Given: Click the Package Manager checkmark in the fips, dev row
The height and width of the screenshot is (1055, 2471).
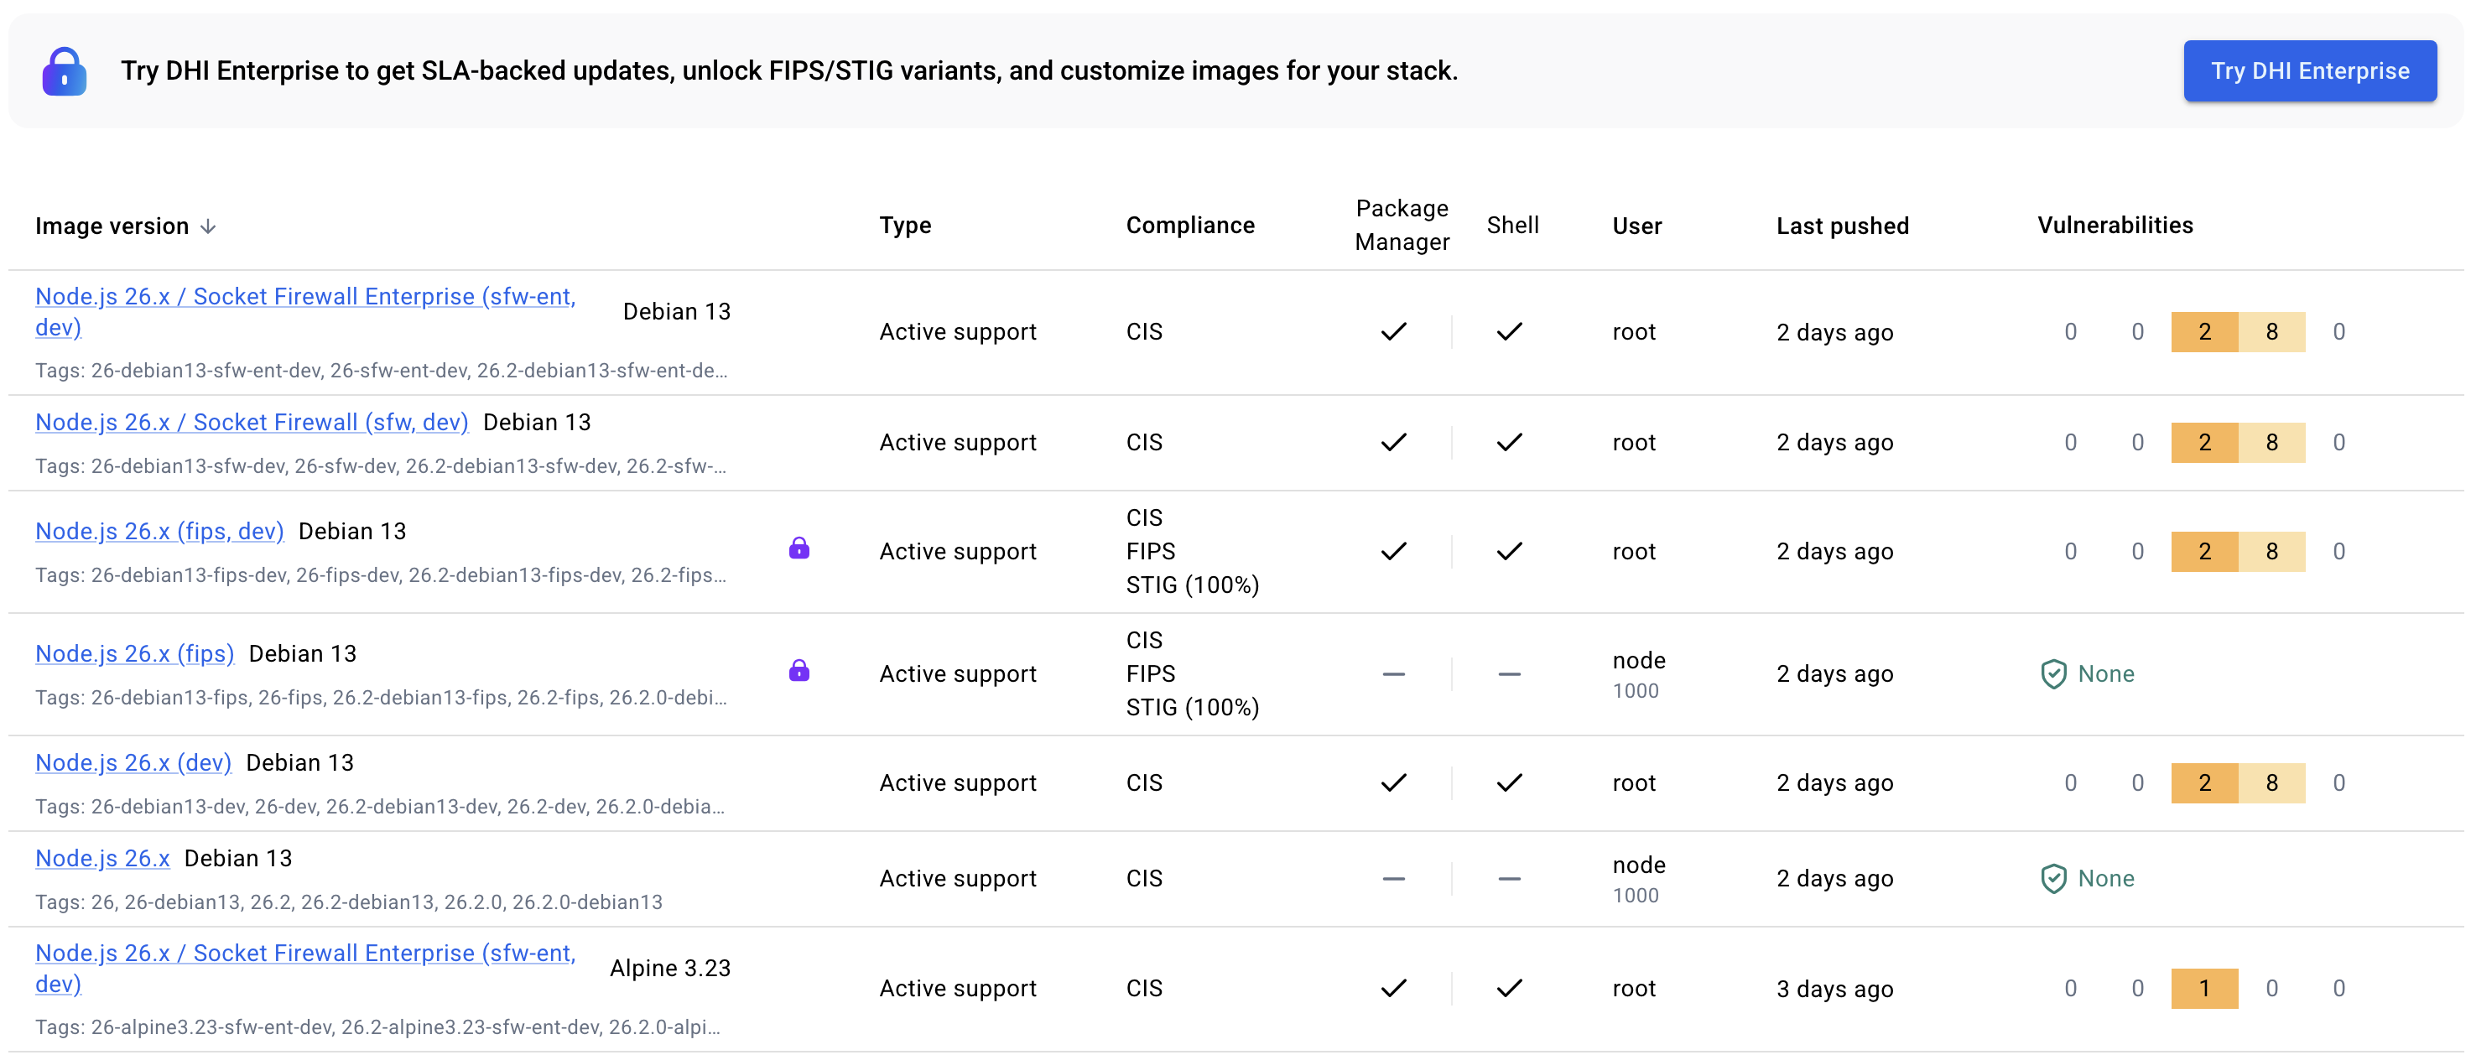Looking at the screenshot, I should [1394, 552].
